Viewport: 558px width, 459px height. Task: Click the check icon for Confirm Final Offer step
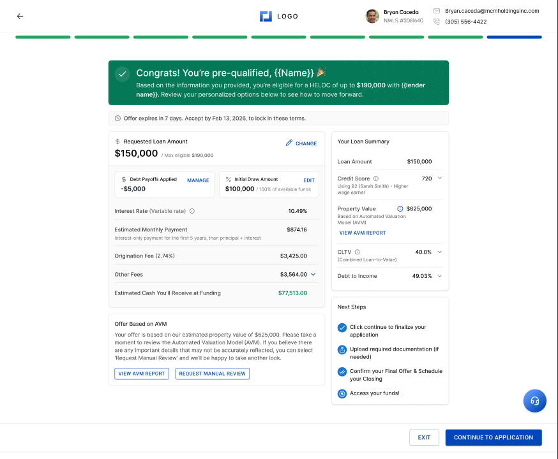tap(342, 372)
